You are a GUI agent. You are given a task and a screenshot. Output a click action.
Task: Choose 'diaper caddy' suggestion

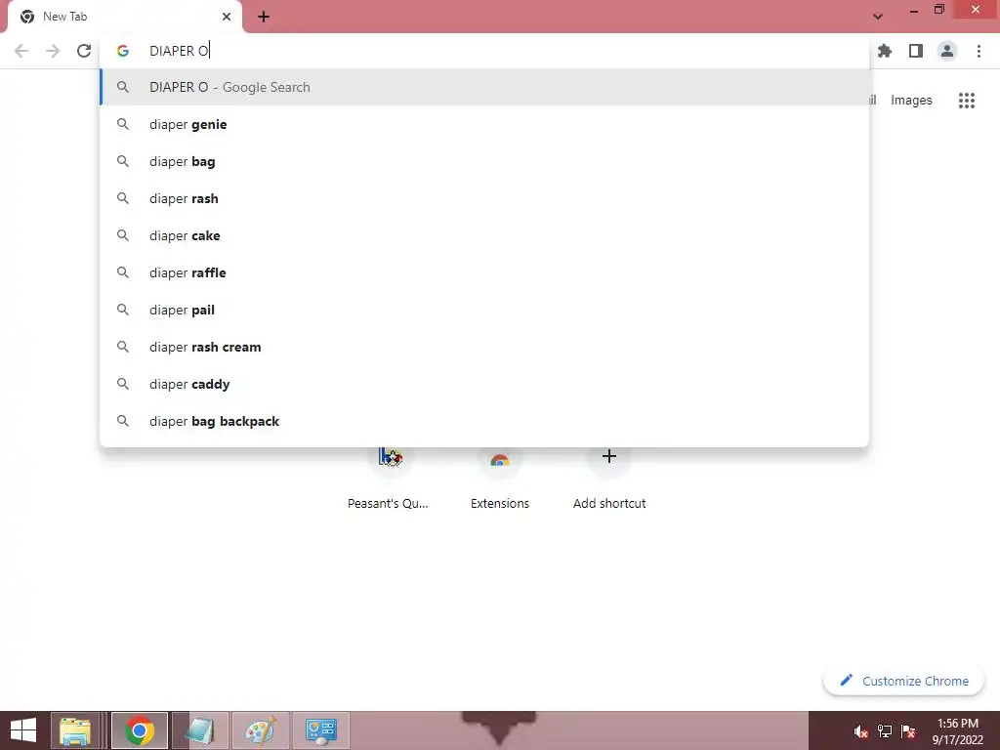coord(484,384)
